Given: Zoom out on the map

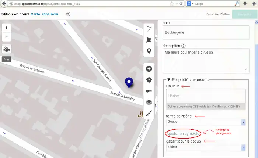Looking at the screenshot, I should pos(7,37).
